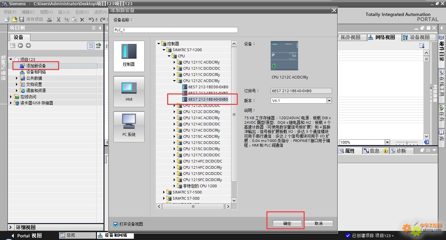Click the CPU 1212C device preview image
446x240 pixels.
point(284,56)
